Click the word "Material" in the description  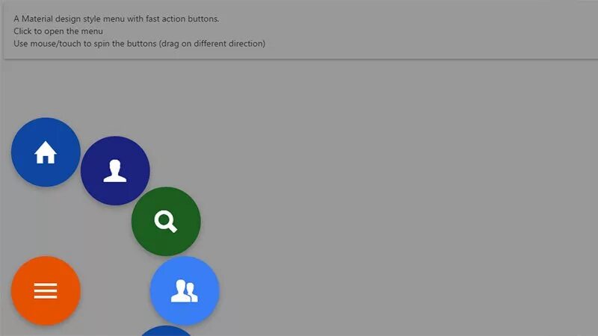click(x=37, y=19)
